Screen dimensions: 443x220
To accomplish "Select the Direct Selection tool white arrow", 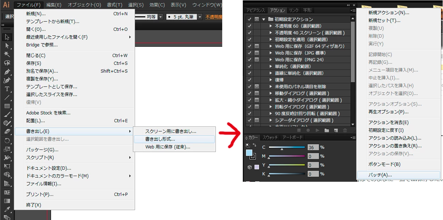I will (x=7, y=46).
